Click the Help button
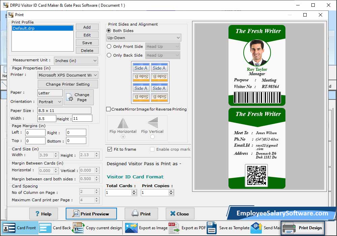Screen dimensions: 337x236 point(43,214)
